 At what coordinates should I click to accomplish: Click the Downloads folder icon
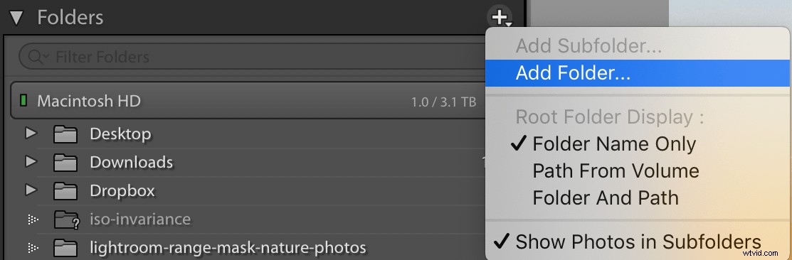(65, 163)
